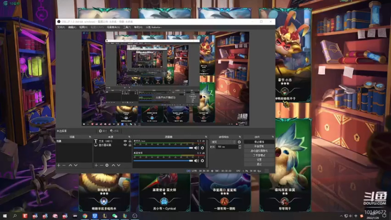This screenshot has width=391, height=220.
Task: Open Windows Start menu
Action: (x=5, y=216)
